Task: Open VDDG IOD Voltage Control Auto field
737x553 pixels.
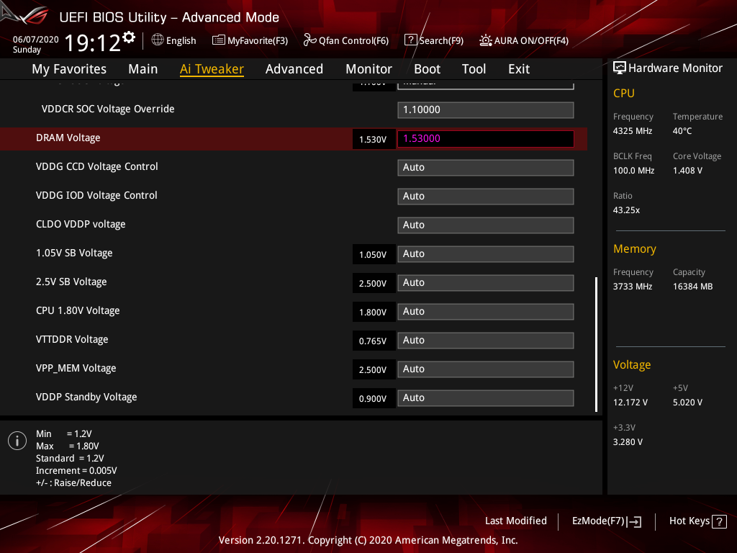Action: tap(486, 196)
